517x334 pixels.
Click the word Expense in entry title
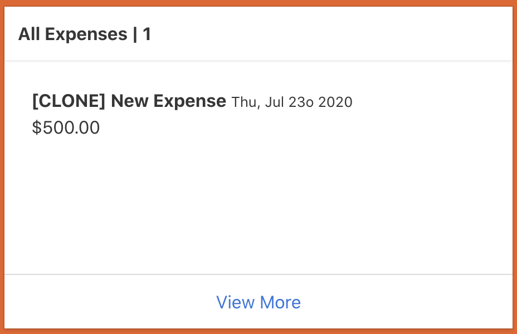190,101
